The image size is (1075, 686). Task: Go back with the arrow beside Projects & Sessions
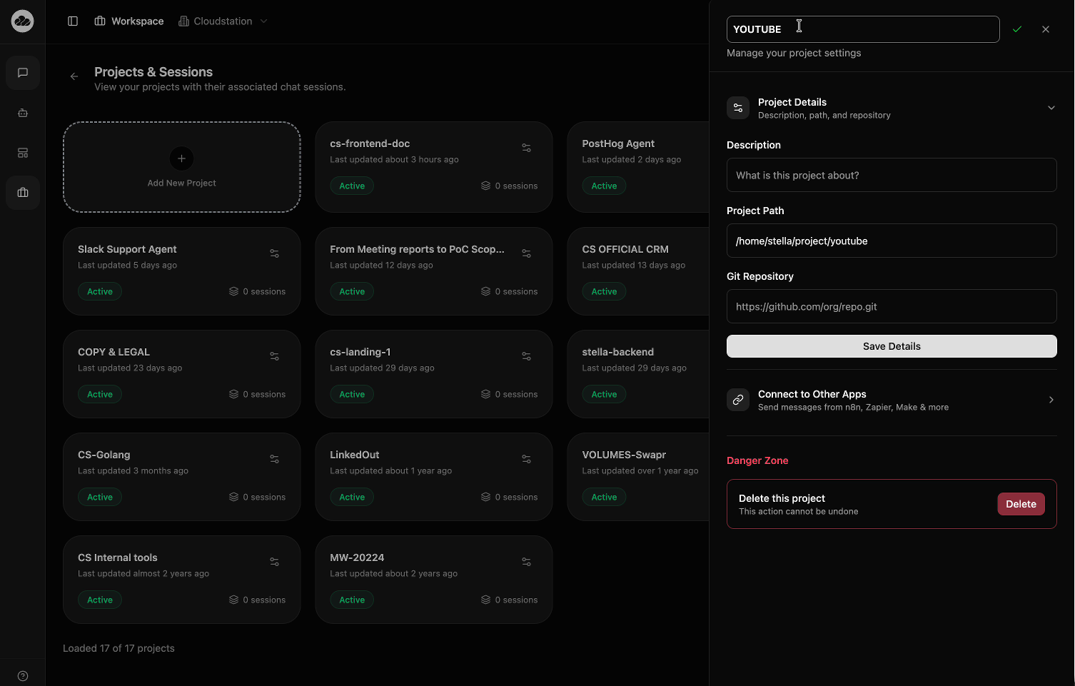pyautogui.click(x=74, y=76)
